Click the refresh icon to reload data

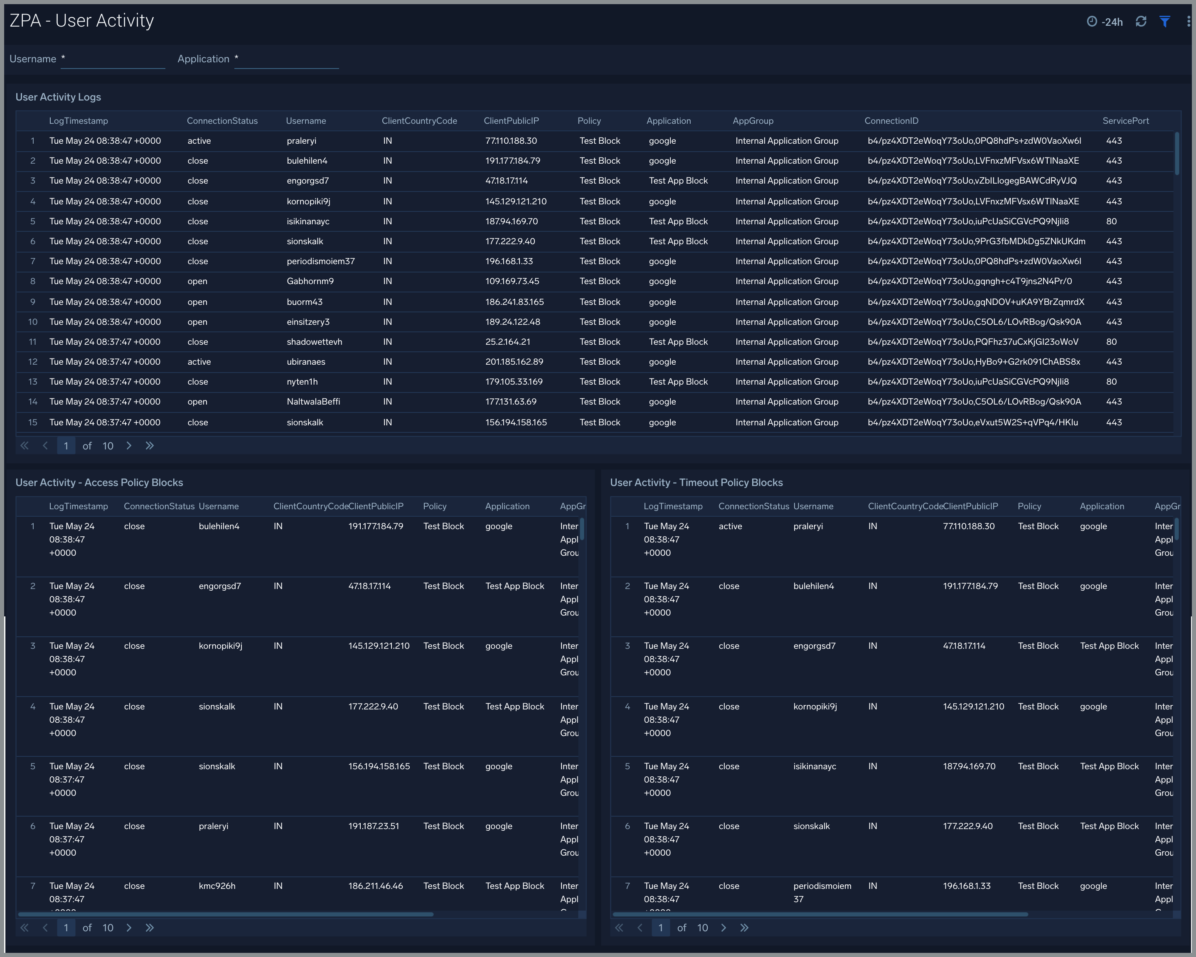click(x=1141, y=21)
